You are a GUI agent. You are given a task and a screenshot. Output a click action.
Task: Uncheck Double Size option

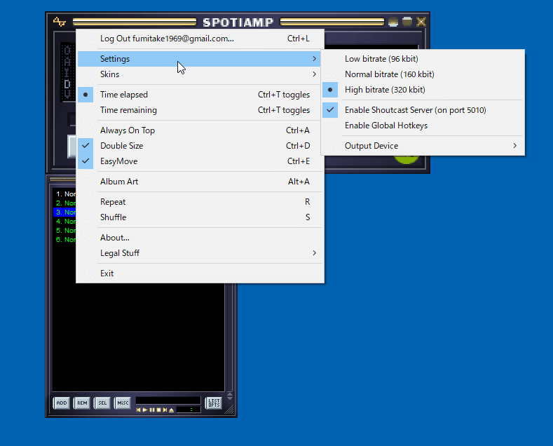point(200,146)
